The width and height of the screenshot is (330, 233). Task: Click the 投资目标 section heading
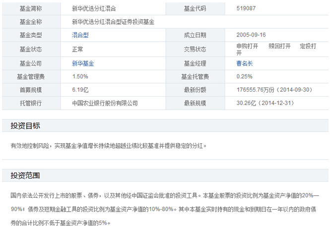(x=25, y=126)
